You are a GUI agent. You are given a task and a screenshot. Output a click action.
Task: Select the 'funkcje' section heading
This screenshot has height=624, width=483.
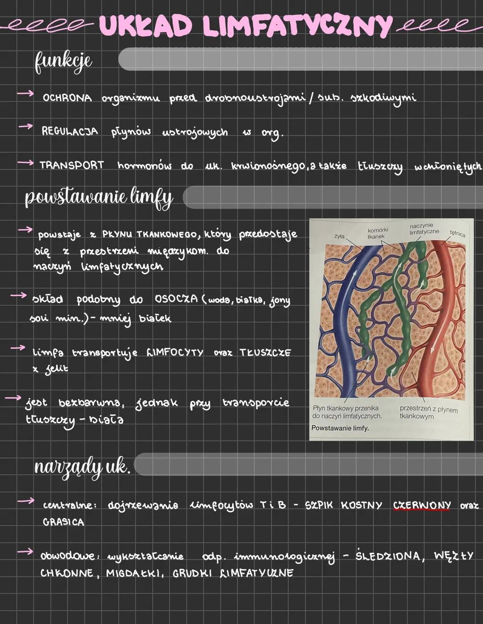63,61
